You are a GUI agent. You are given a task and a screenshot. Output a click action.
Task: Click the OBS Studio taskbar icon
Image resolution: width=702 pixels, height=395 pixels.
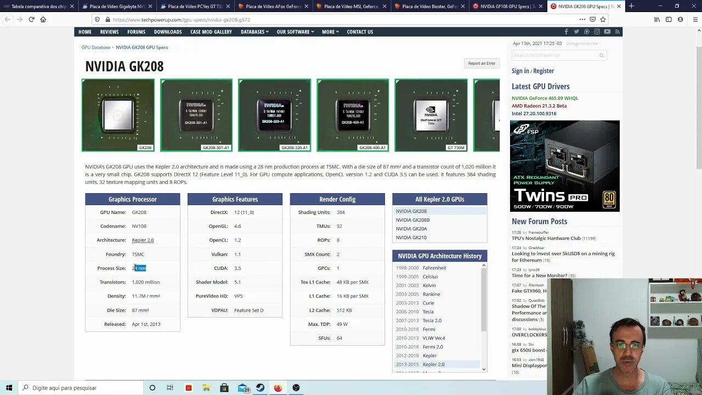tap(296, 388)
